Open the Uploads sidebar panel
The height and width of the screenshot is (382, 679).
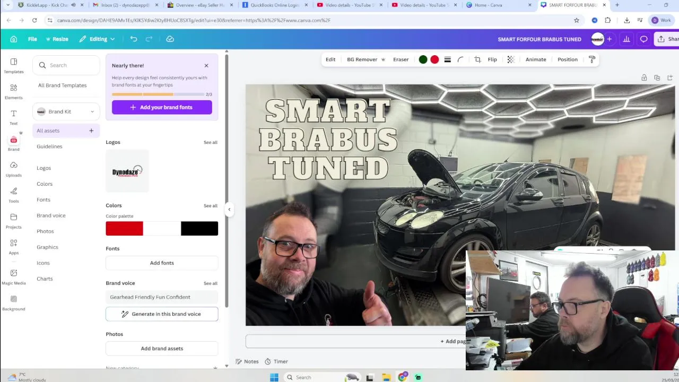point(14,169)
